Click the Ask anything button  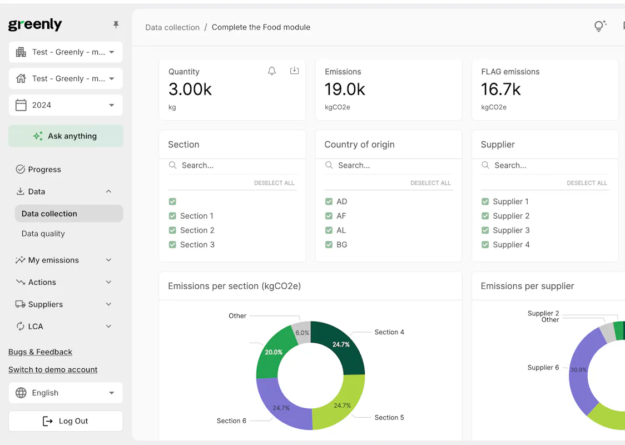[66, 136]
